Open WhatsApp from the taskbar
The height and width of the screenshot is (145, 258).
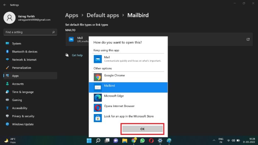click(x=143, y=141)
